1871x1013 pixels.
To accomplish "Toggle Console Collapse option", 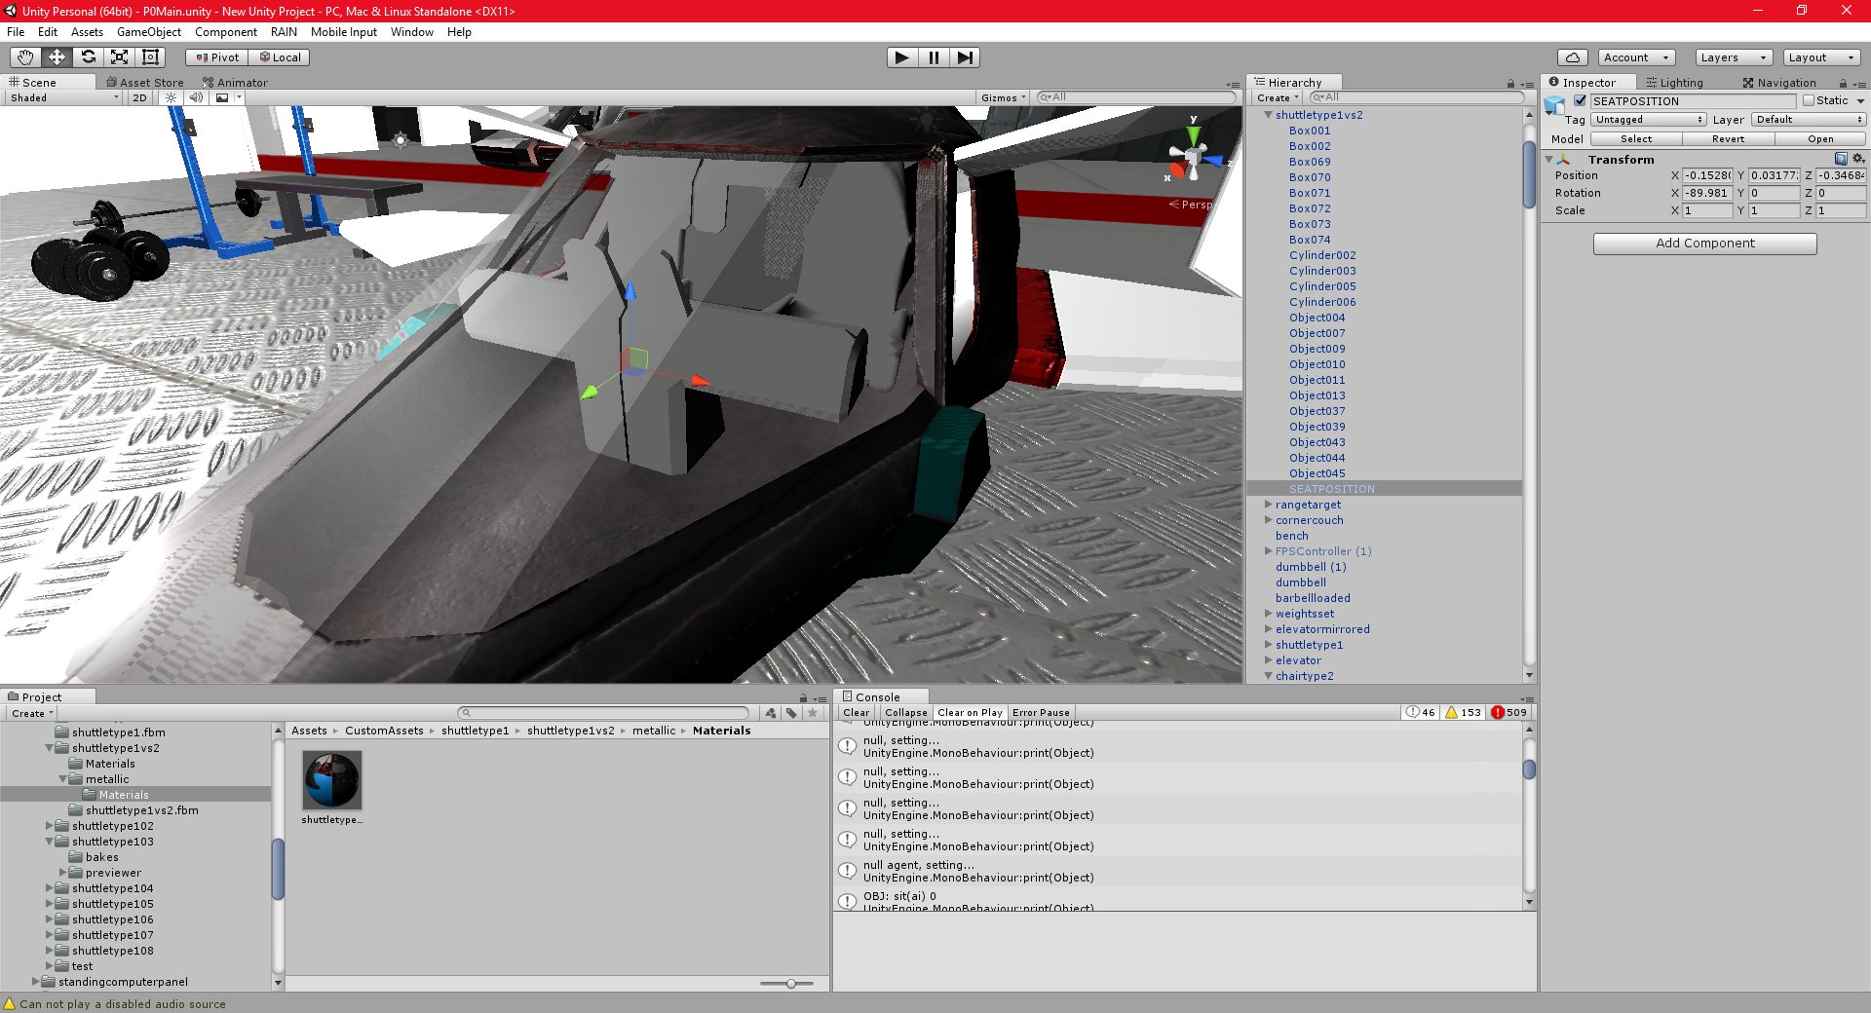I will [905, 713].
